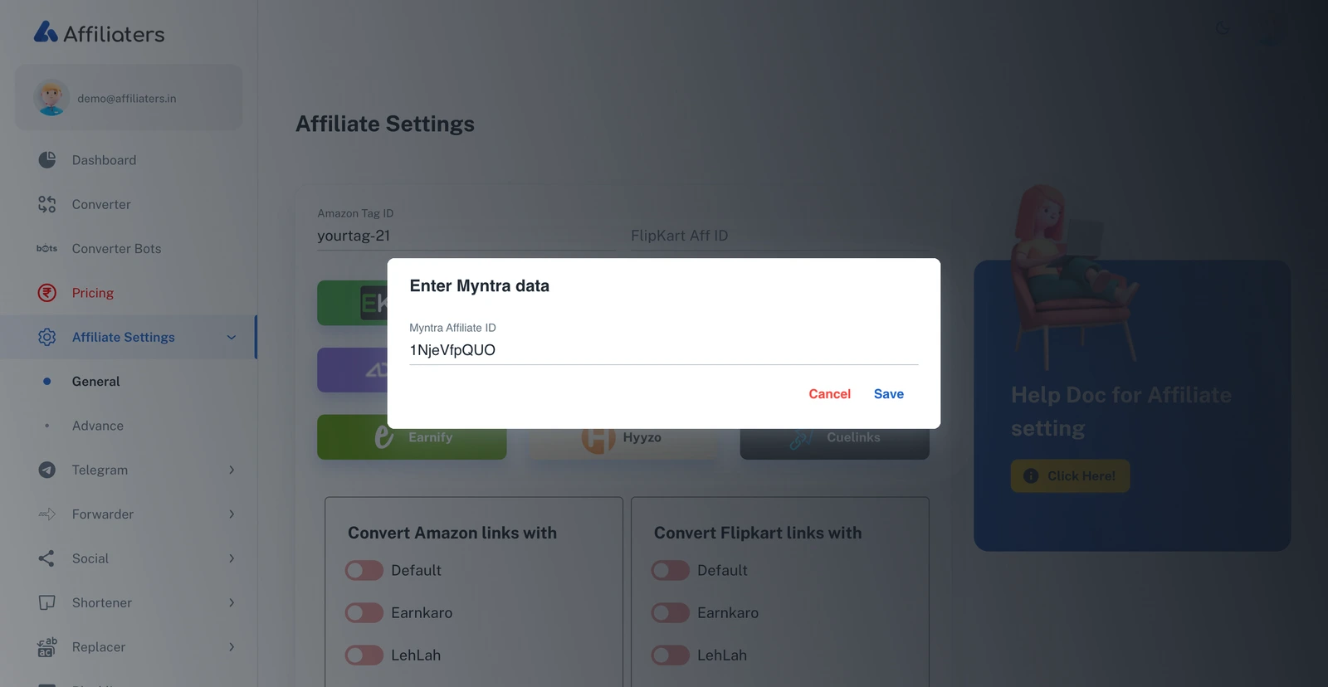
Task: Click the Converter Bots icon
Action: (47, 248)
